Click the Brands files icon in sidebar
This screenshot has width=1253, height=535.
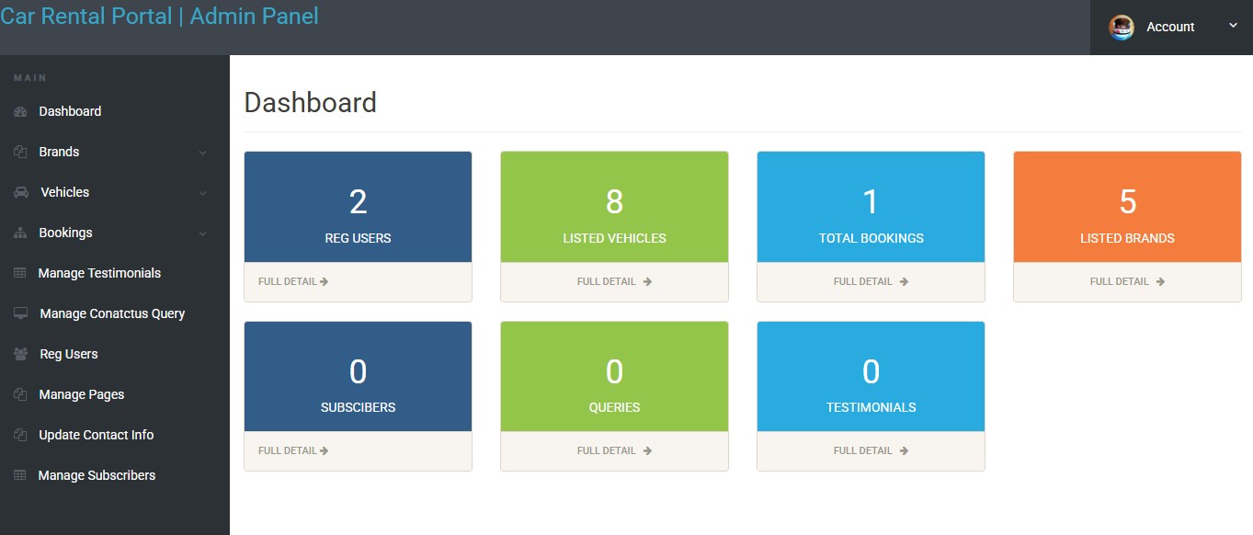[20, 152]
